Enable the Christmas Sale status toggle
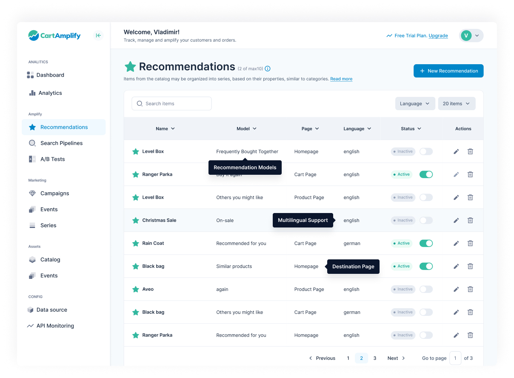This screenshot has width=514, height=378. point(426,220)
